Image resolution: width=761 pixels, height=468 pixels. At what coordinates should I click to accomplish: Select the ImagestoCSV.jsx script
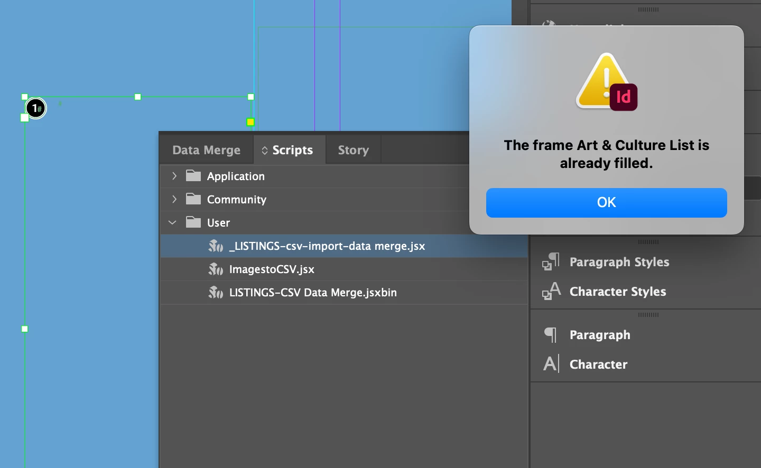[x=344, y=269]
